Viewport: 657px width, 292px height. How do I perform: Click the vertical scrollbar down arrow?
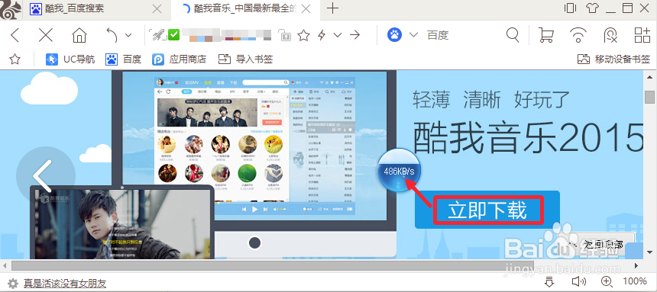(650, 252)
